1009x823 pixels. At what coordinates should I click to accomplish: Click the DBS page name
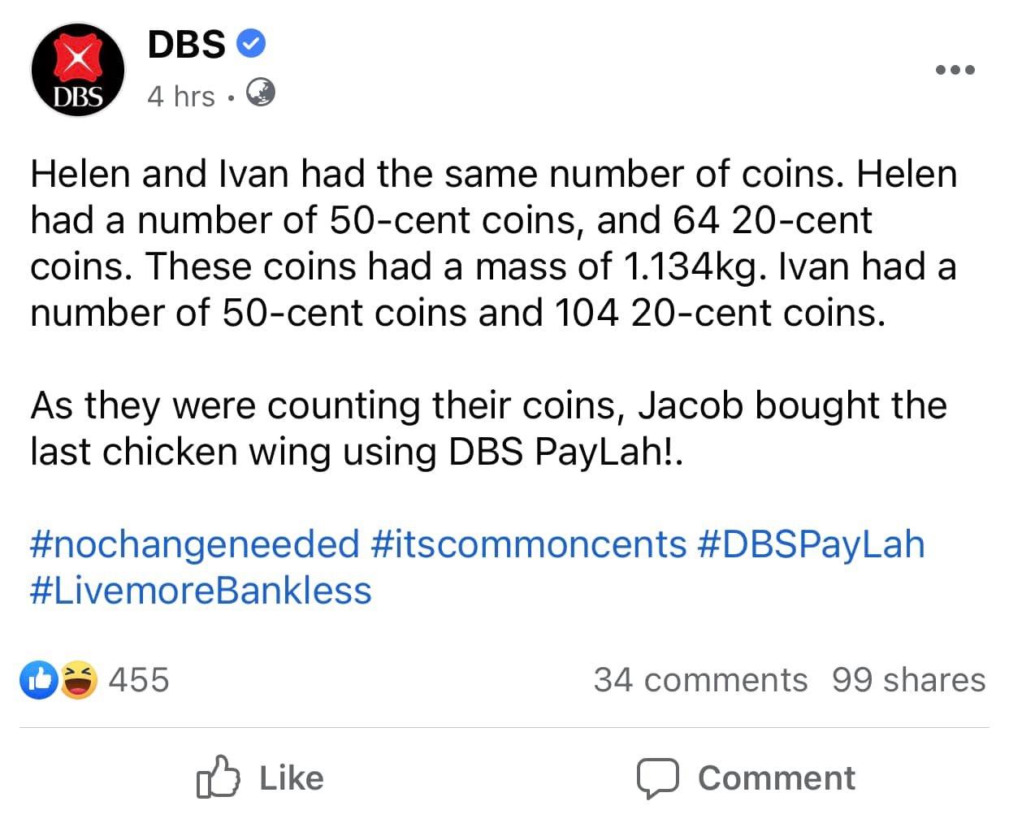(187, 44)
